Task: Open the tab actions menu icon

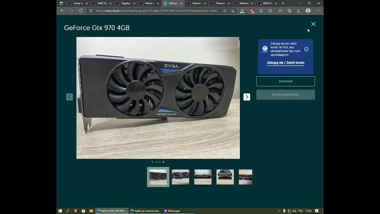Action: [x=61, y=3]
